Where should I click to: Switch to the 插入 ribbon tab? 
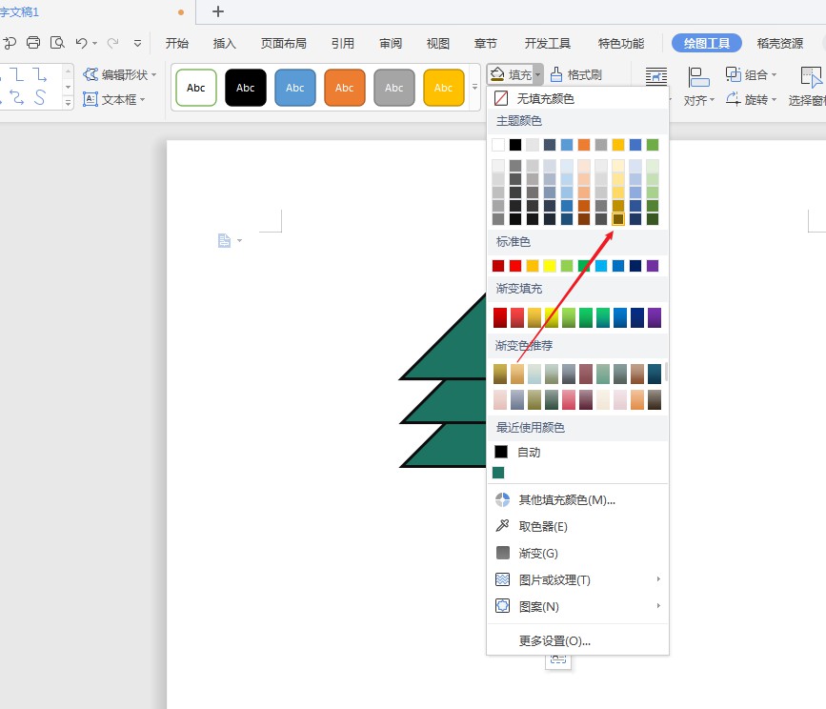225,43
